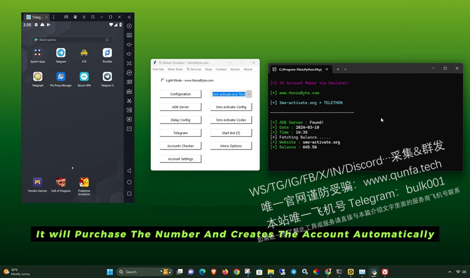This screenshot has width=470, height=278.
Task: Click the Start Bot [T] button
Action: click(x=231, y=133)
